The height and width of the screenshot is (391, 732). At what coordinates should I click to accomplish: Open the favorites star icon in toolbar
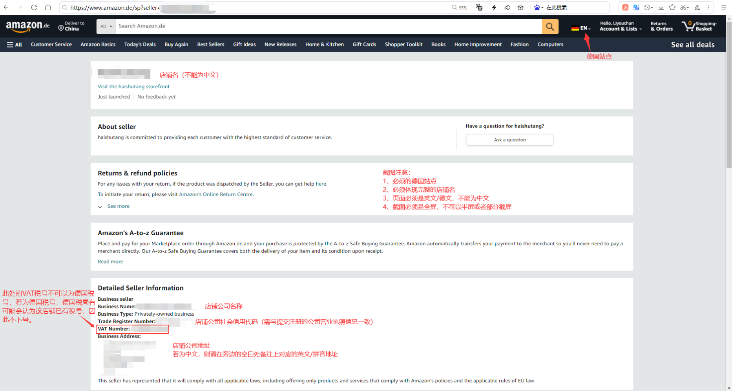672,7
